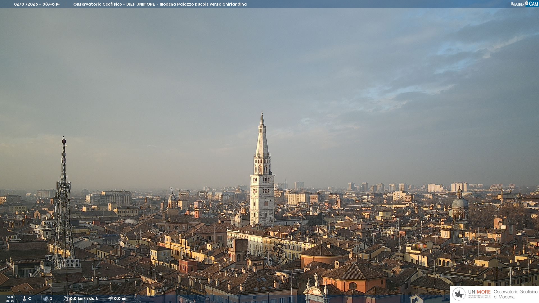This screenshot has width=539, height=303.
Task: Click the UNIMORE horseman seal emblem
Action: (x=459, y=294)
